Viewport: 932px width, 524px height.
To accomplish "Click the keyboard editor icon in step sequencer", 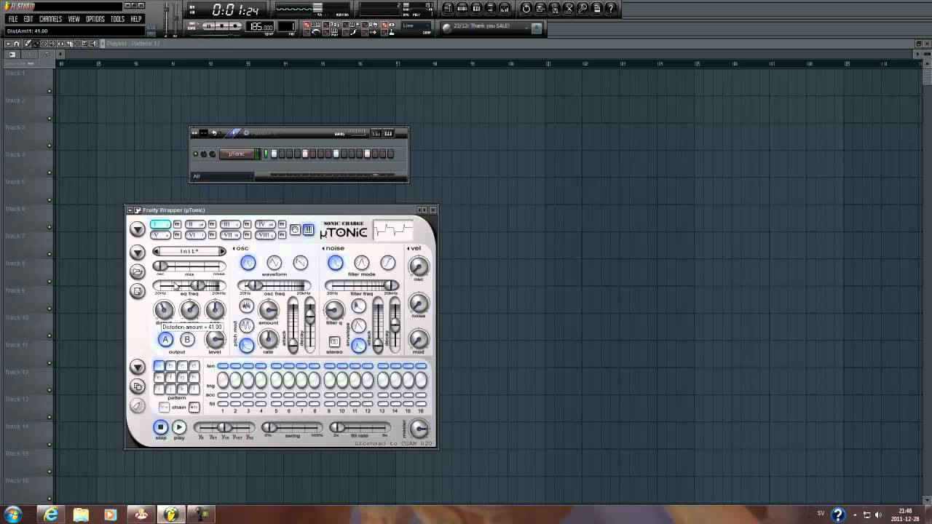I will [388, 133].
